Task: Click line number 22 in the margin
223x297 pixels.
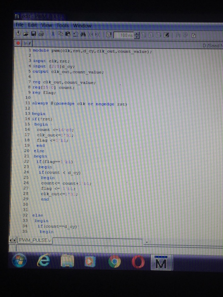Action: [26, 161]
